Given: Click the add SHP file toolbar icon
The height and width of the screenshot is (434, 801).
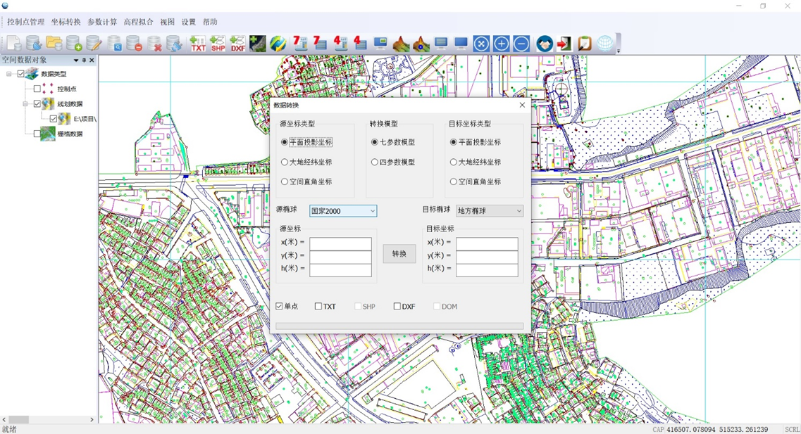Looking at the screenshot, I should pyautogui.click(x=218, y=44).
